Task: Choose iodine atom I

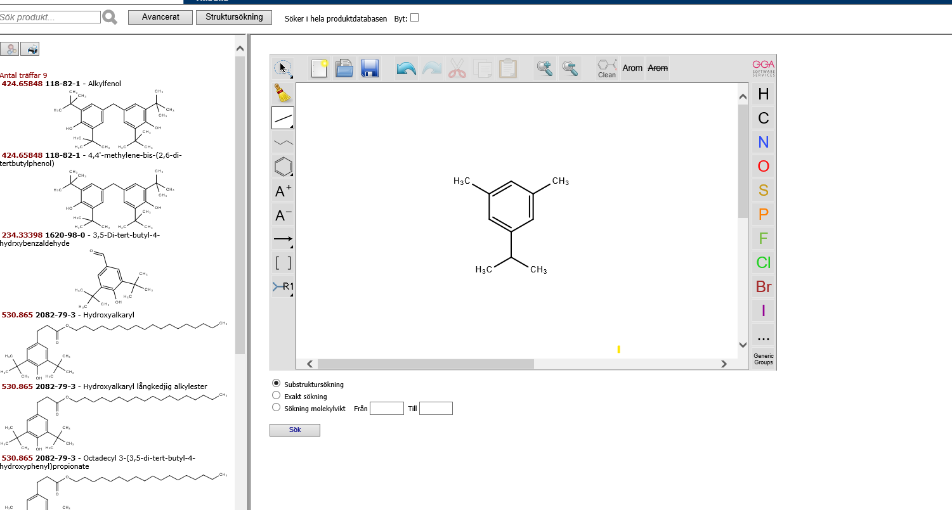Action: pyautogui.click(x=764, y=310)
